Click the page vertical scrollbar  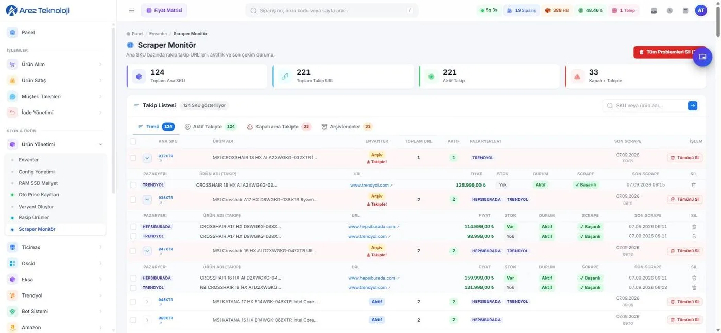tap(718, 21)
